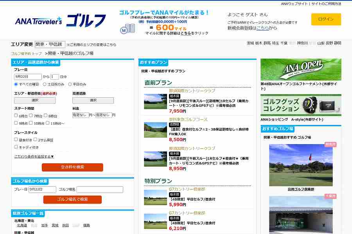Select the 平日のみ radio button
The height and width of the screenshot is (234, 352).
click(x=70, y=84)
